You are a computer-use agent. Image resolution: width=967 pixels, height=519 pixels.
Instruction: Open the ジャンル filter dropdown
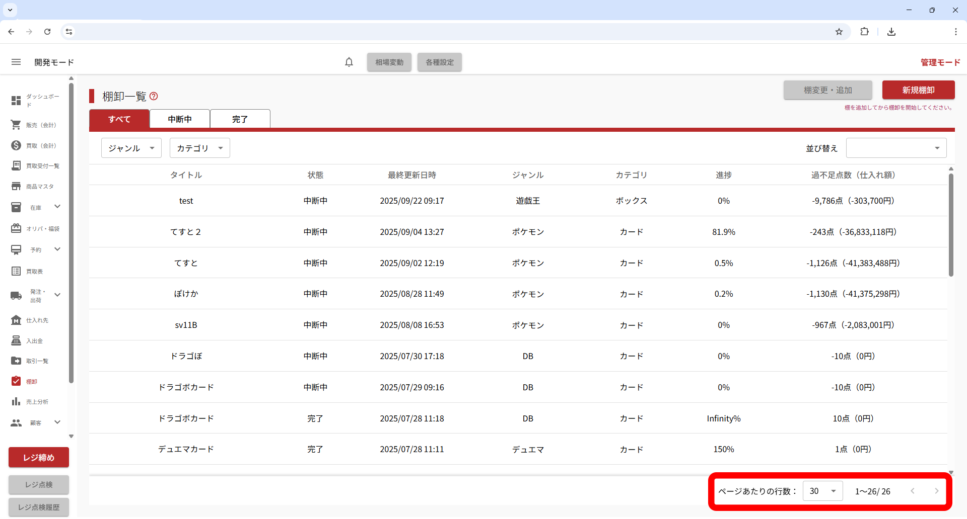131,148
